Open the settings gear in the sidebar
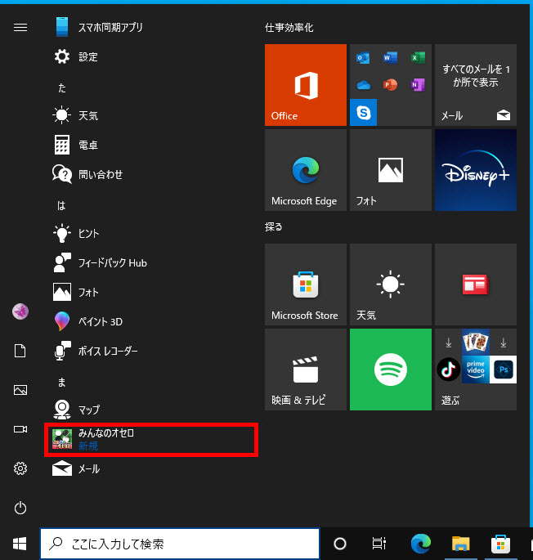This screenshot has width=533, height=560. 20,468
